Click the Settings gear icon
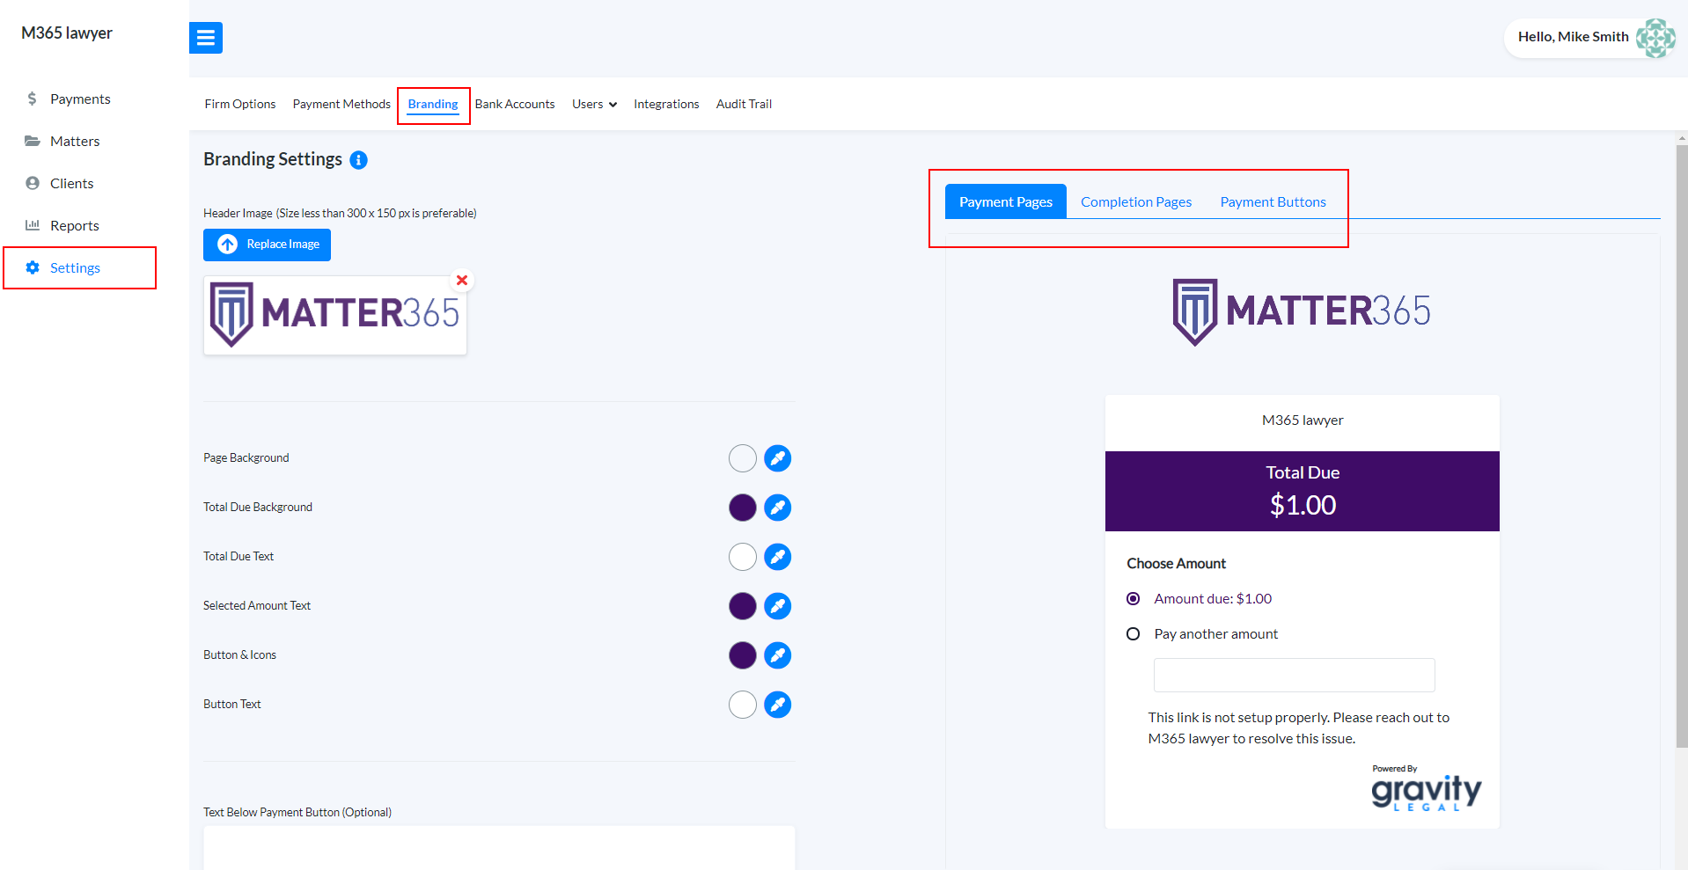The height and width of the screenshot is (870, 1688). click(x=33, y=267)
